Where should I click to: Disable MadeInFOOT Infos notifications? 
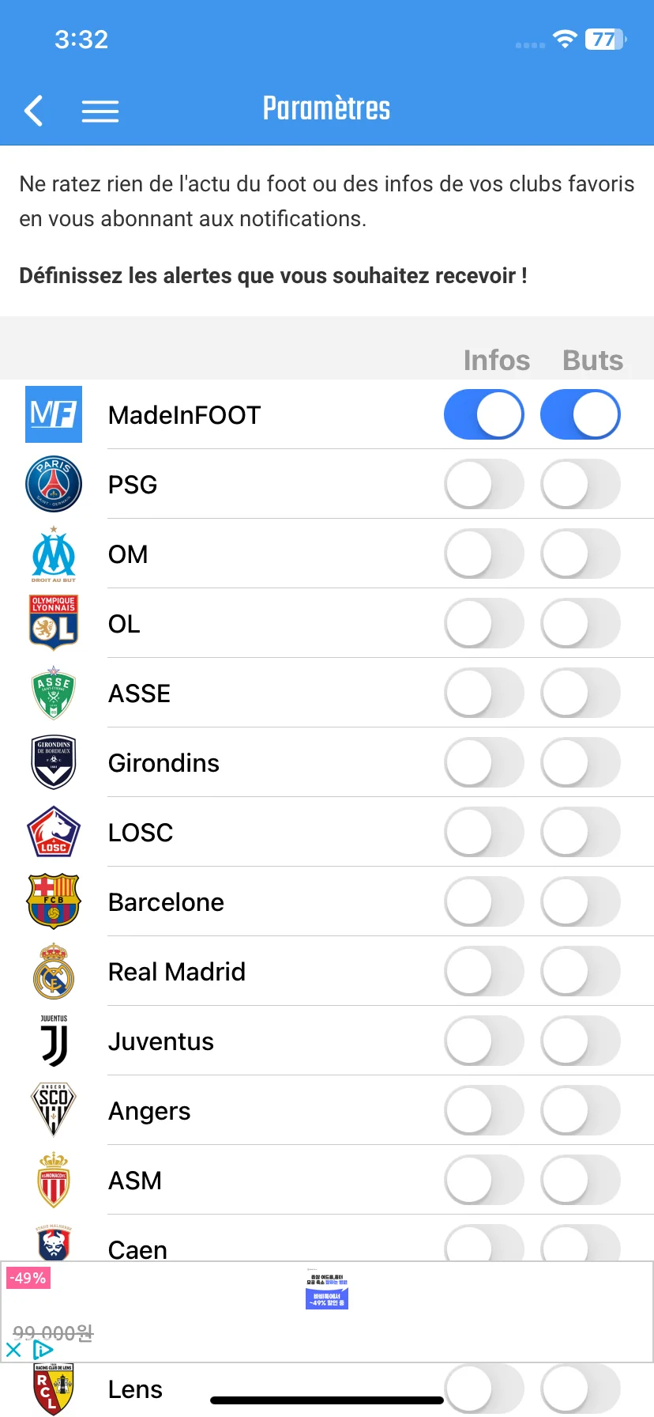(484, 414)
